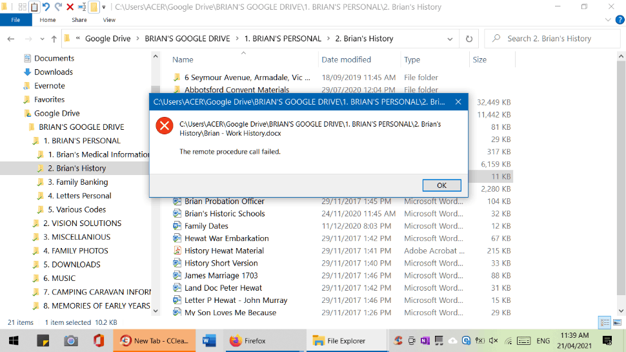Click the Rename icon in quick access toolbar
The image size is (626, 352).
click(82, 7)
